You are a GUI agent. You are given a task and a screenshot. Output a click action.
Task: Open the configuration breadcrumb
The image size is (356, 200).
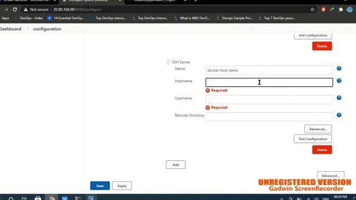[47, 29]
